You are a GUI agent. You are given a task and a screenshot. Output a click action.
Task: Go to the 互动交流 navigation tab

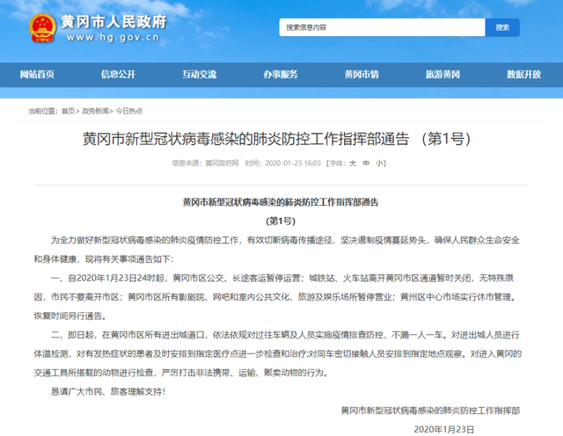pos(199,74)
